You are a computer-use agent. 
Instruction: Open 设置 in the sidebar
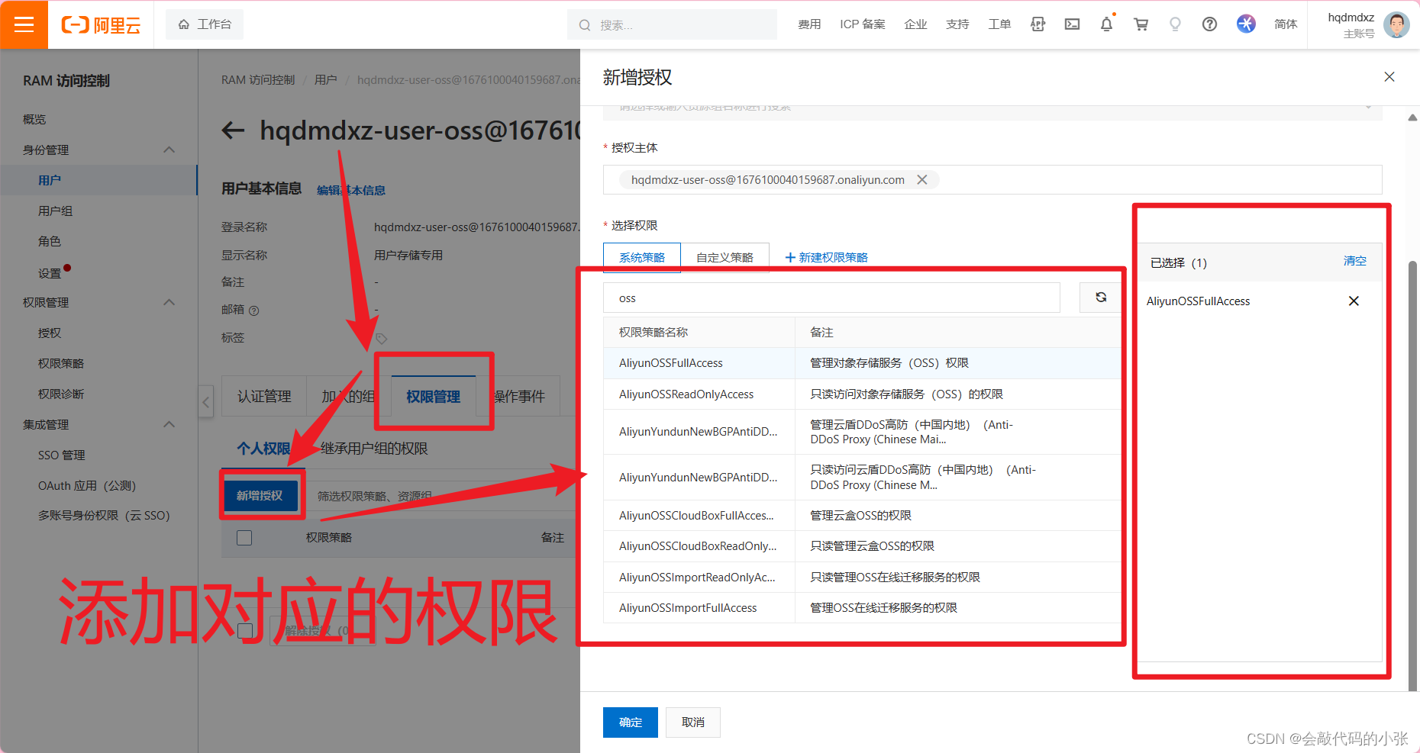50,272
